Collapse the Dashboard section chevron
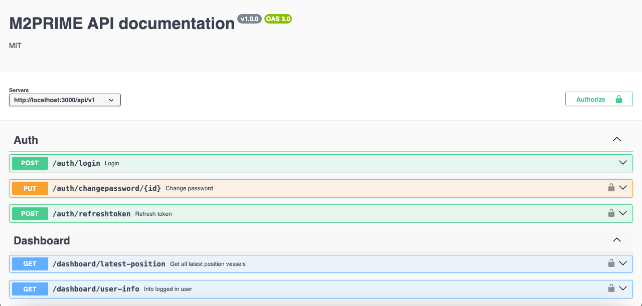The width and height of the screenshot is (642, 306). point(617,240)
